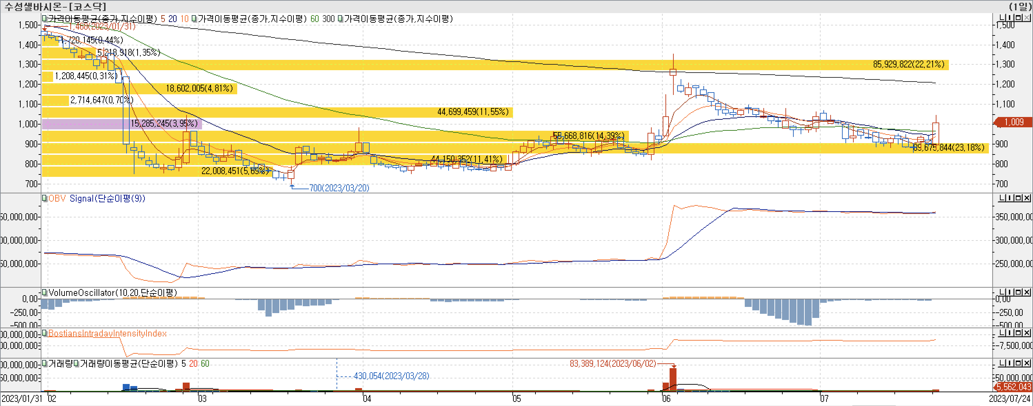This screenshot has height=406, width=1033.
Task: Maximize the BostiansIntradayIntensityIndex pane
Action: (x=1018, y=333)
